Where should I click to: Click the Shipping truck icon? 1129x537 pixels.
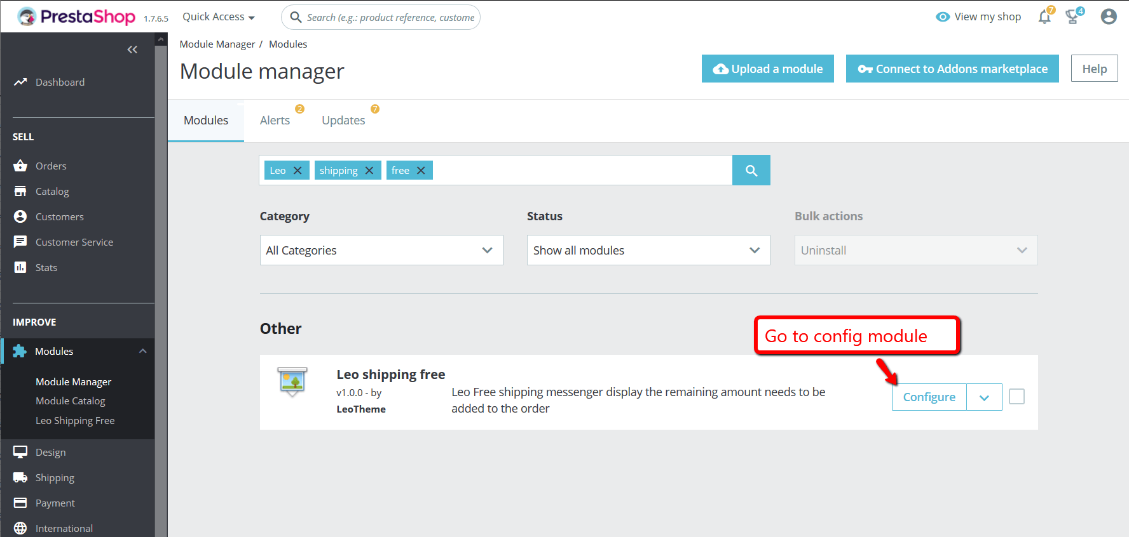pyautogui.click(x=20, y=477)
